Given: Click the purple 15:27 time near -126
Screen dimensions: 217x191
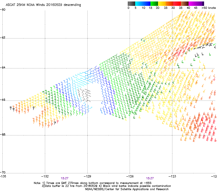Looking at the screenshot, I should point(150,178).
